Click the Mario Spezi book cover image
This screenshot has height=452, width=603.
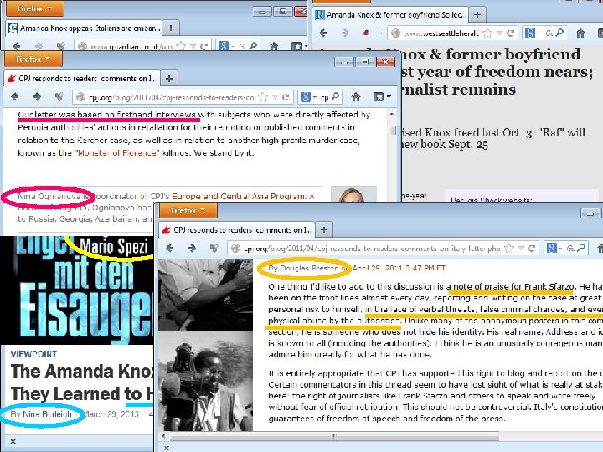pos(76,290)
